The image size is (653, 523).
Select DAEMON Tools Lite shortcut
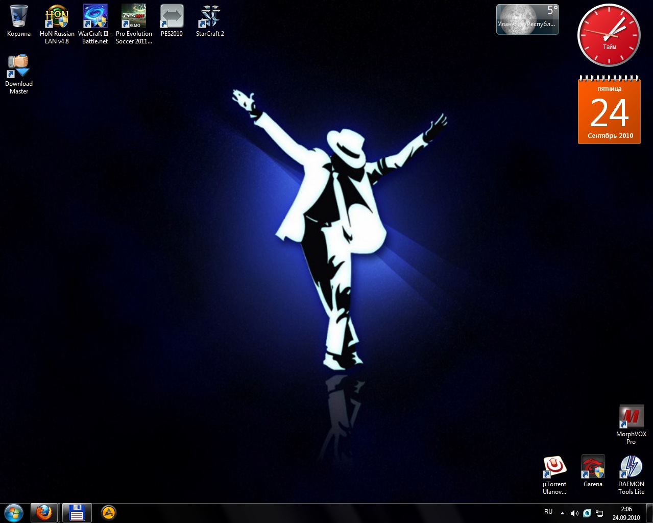coord(631,467)
